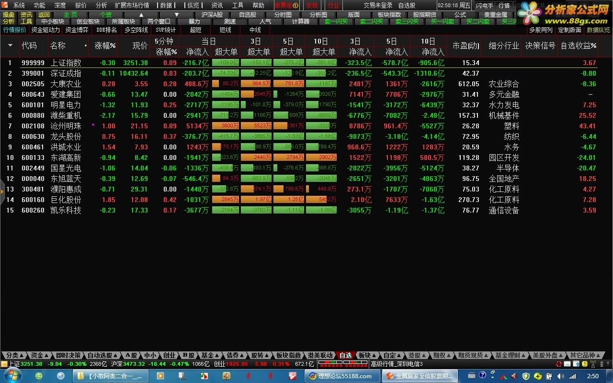Screen dimensions: 613x383
Task: Click the 卖一闪卖 green button
Action: pos(336,22)
